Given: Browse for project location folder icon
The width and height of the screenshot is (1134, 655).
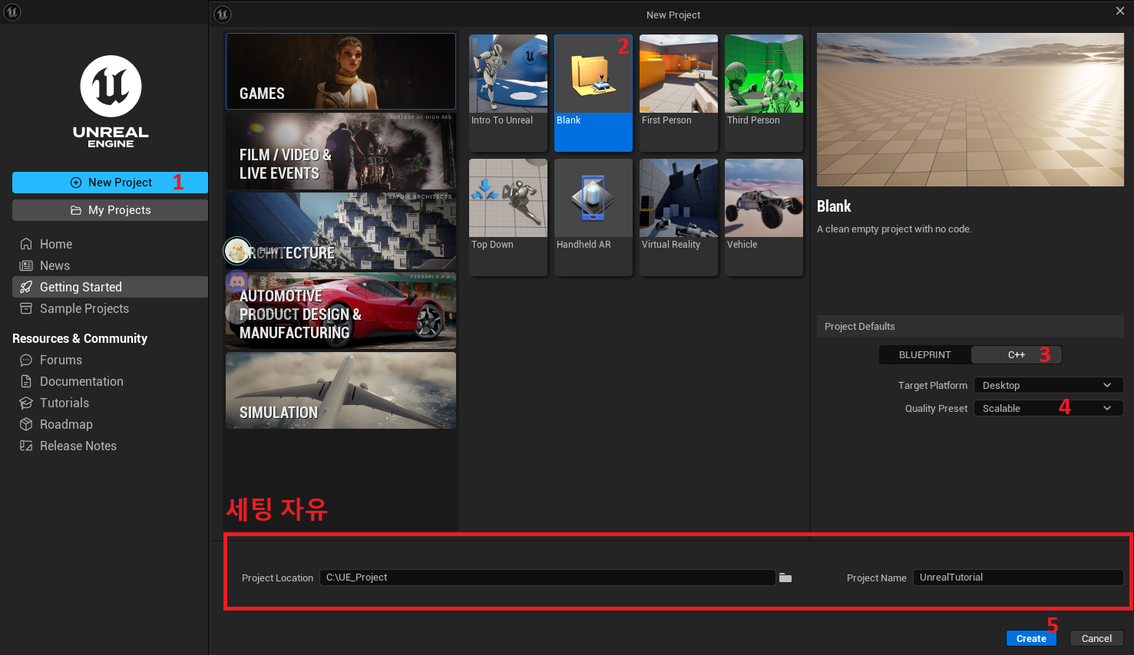Looking at the screenshot, I should [x=785, y=578].
